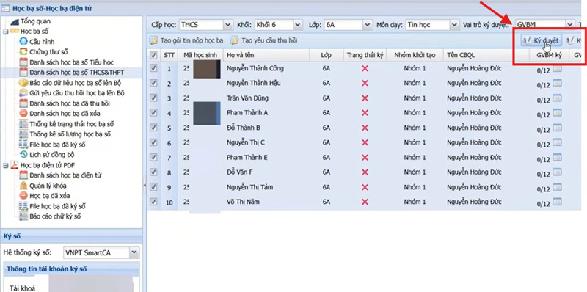The height and width of the screenshot is (292, 587).
Task: Click Thống kê trạng thái học bạ số icon
Action: [x=23, y=124]
